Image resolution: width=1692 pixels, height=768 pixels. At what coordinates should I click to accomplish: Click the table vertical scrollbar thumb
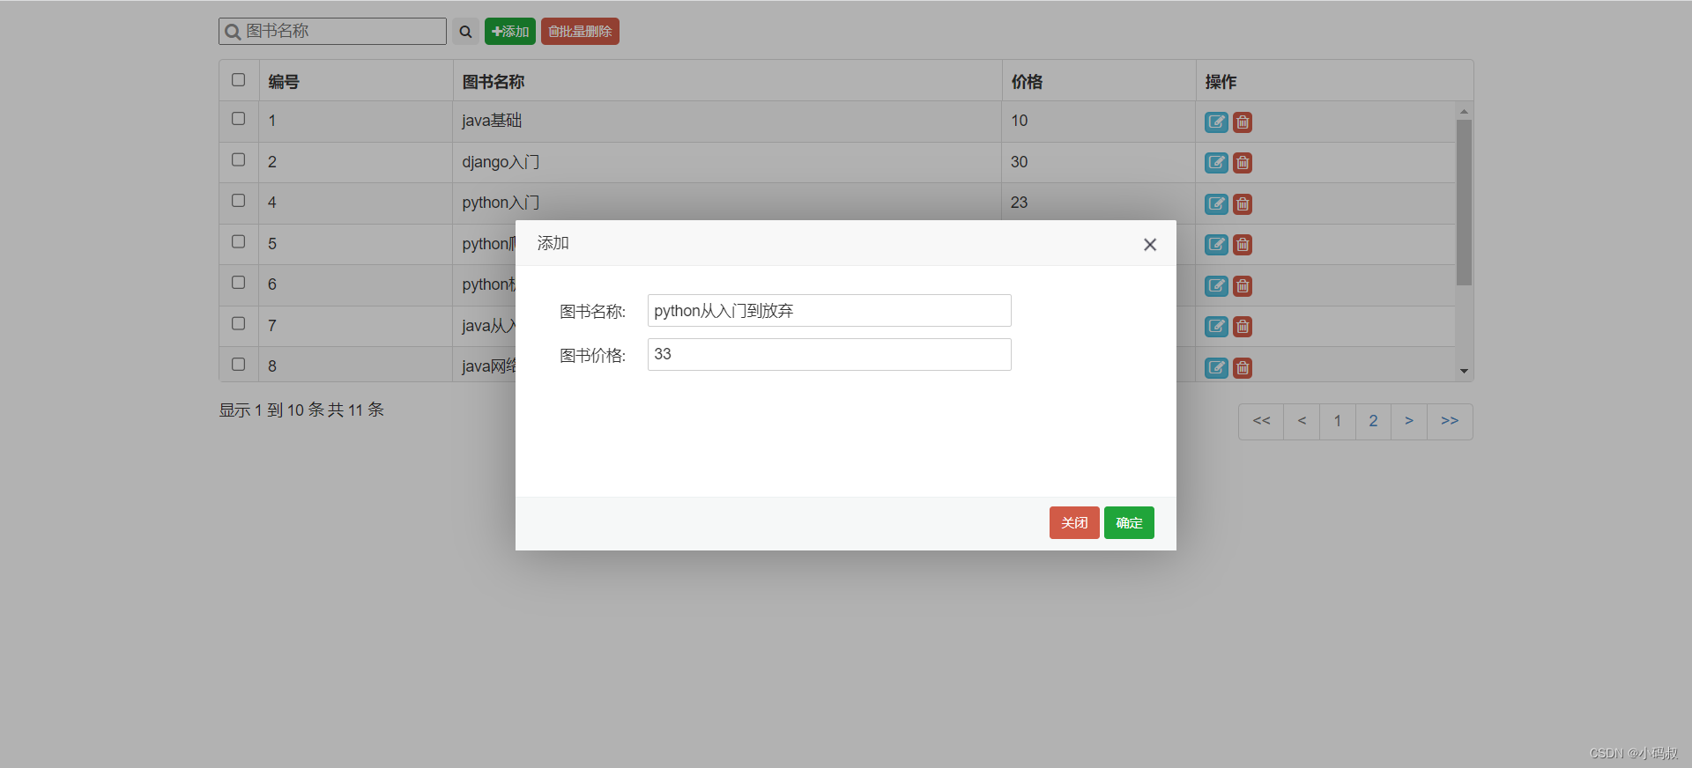(x=1464, y=203)
